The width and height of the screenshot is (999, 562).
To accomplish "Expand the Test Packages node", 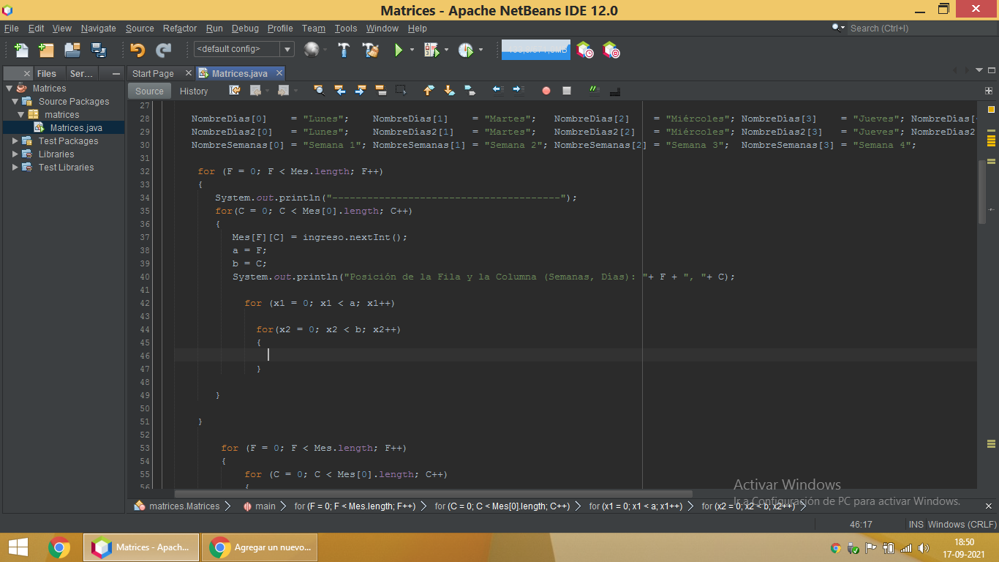I will point(15,140).
